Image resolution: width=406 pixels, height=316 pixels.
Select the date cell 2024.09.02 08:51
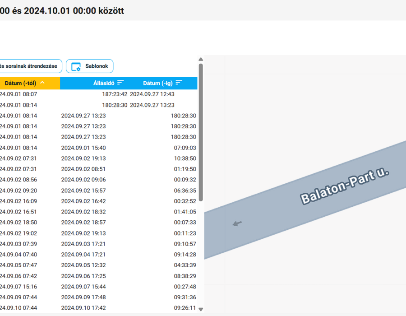83,169
